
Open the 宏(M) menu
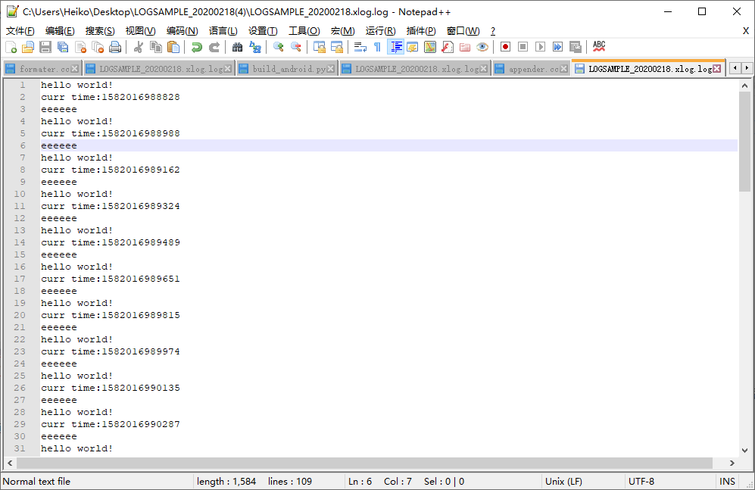point(342,31)
